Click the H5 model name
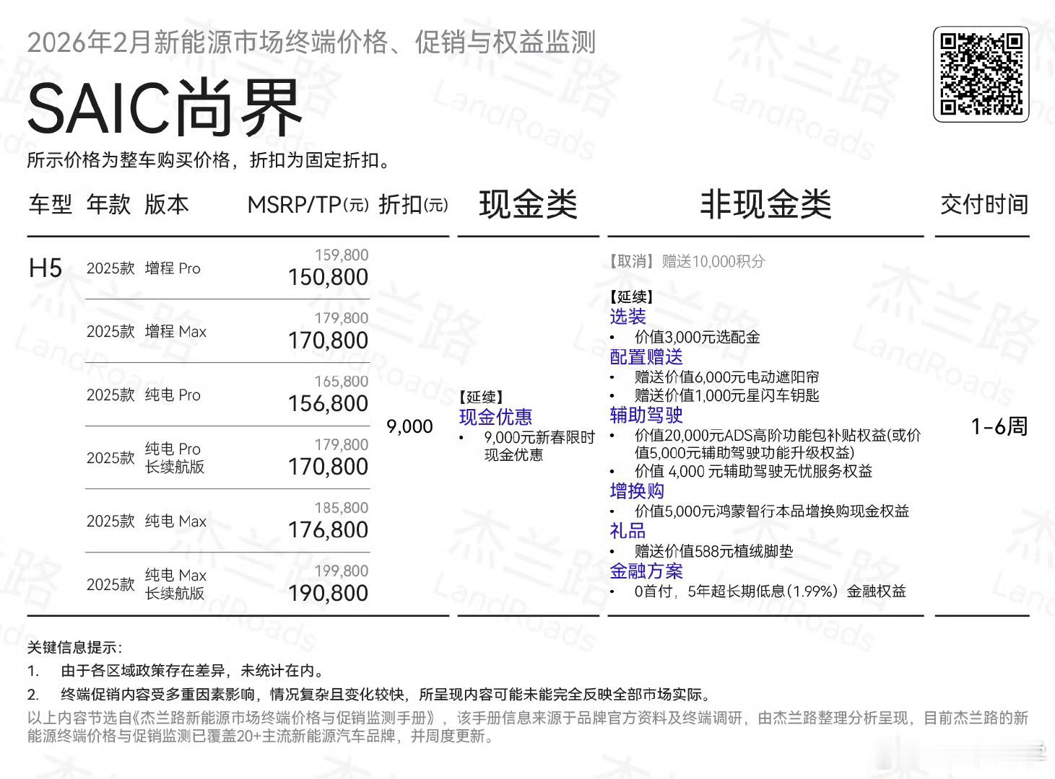Viewport: 1055px width, 779px height. point(45,268)
